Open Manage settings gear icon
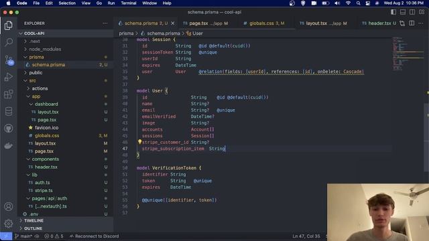 pyautogui.click(x=9, y=224)
